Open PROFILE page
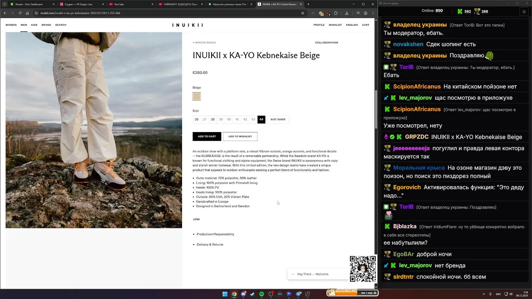 pyautogui.click(x=319, y=25)
